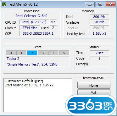Click the Available memory value 281Mb
The width and height of the screenshot is (117, 116).
tap(99, 22)
